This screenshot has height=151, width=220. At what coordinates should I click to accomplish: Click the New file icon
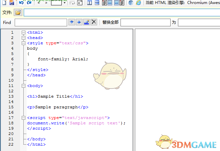click(x=4, y=2)
